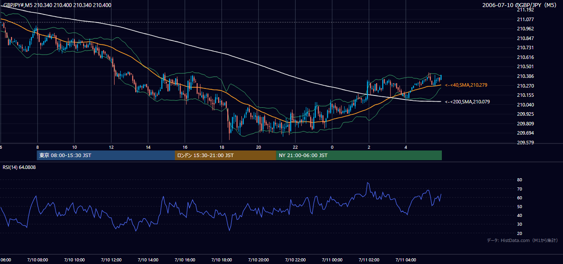Click the 7/10 18:00 time axis label
This screenshot has width=563, height=264.
(222, 260)
